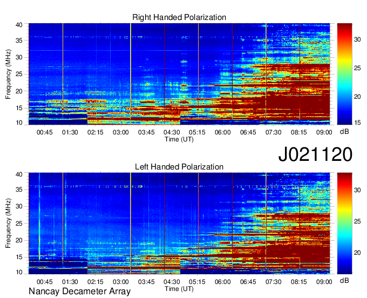Image resolution: width=367 pixels, height=298 pixels.
Task: Click 06:00 tick on Left Handed time axis
Action: click(222, 282)
